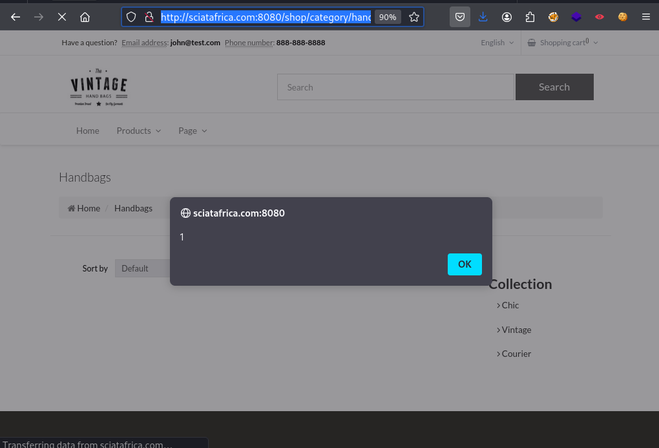The height and width of the screenshot is (448, 659).
Task: Open the Page navigation menu
Action: point(193,131)
